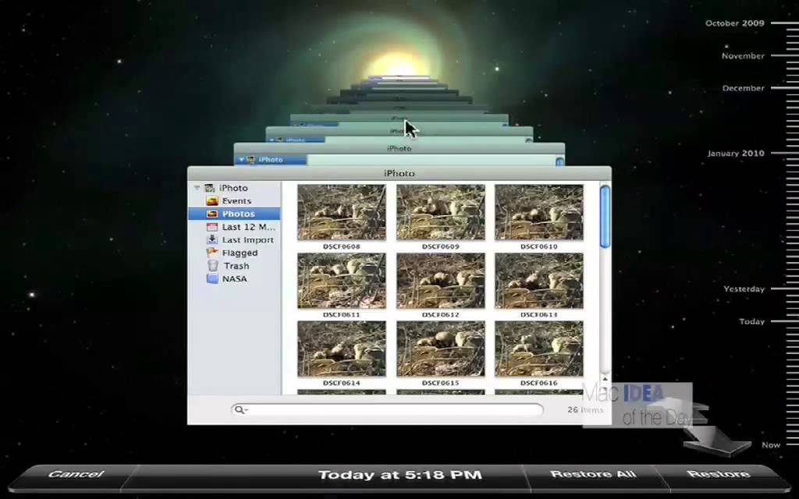
Task: Jump to Today on timeline
Action: tap(751, 321)
